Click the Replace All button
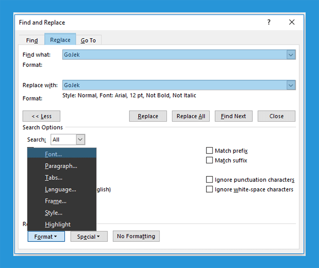This screenshot has width=319, height=268. pyautogui.click(x=191, y=116)
